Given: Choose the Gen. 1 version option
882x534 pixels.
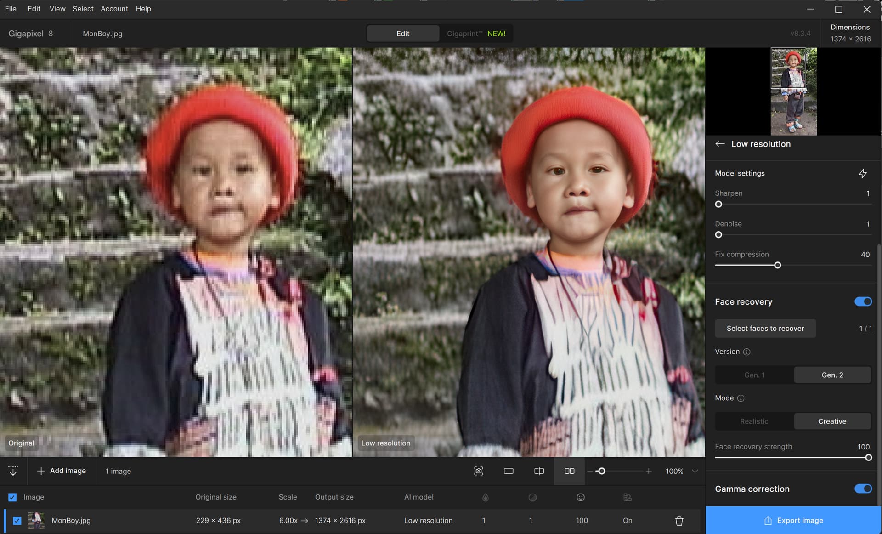Looking at the screenshot, I should click(x=754, y=375).
